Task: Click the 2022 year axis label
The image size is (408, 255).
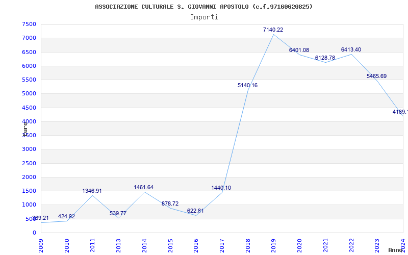Action: pyautogui.click(x=351, y=245)
